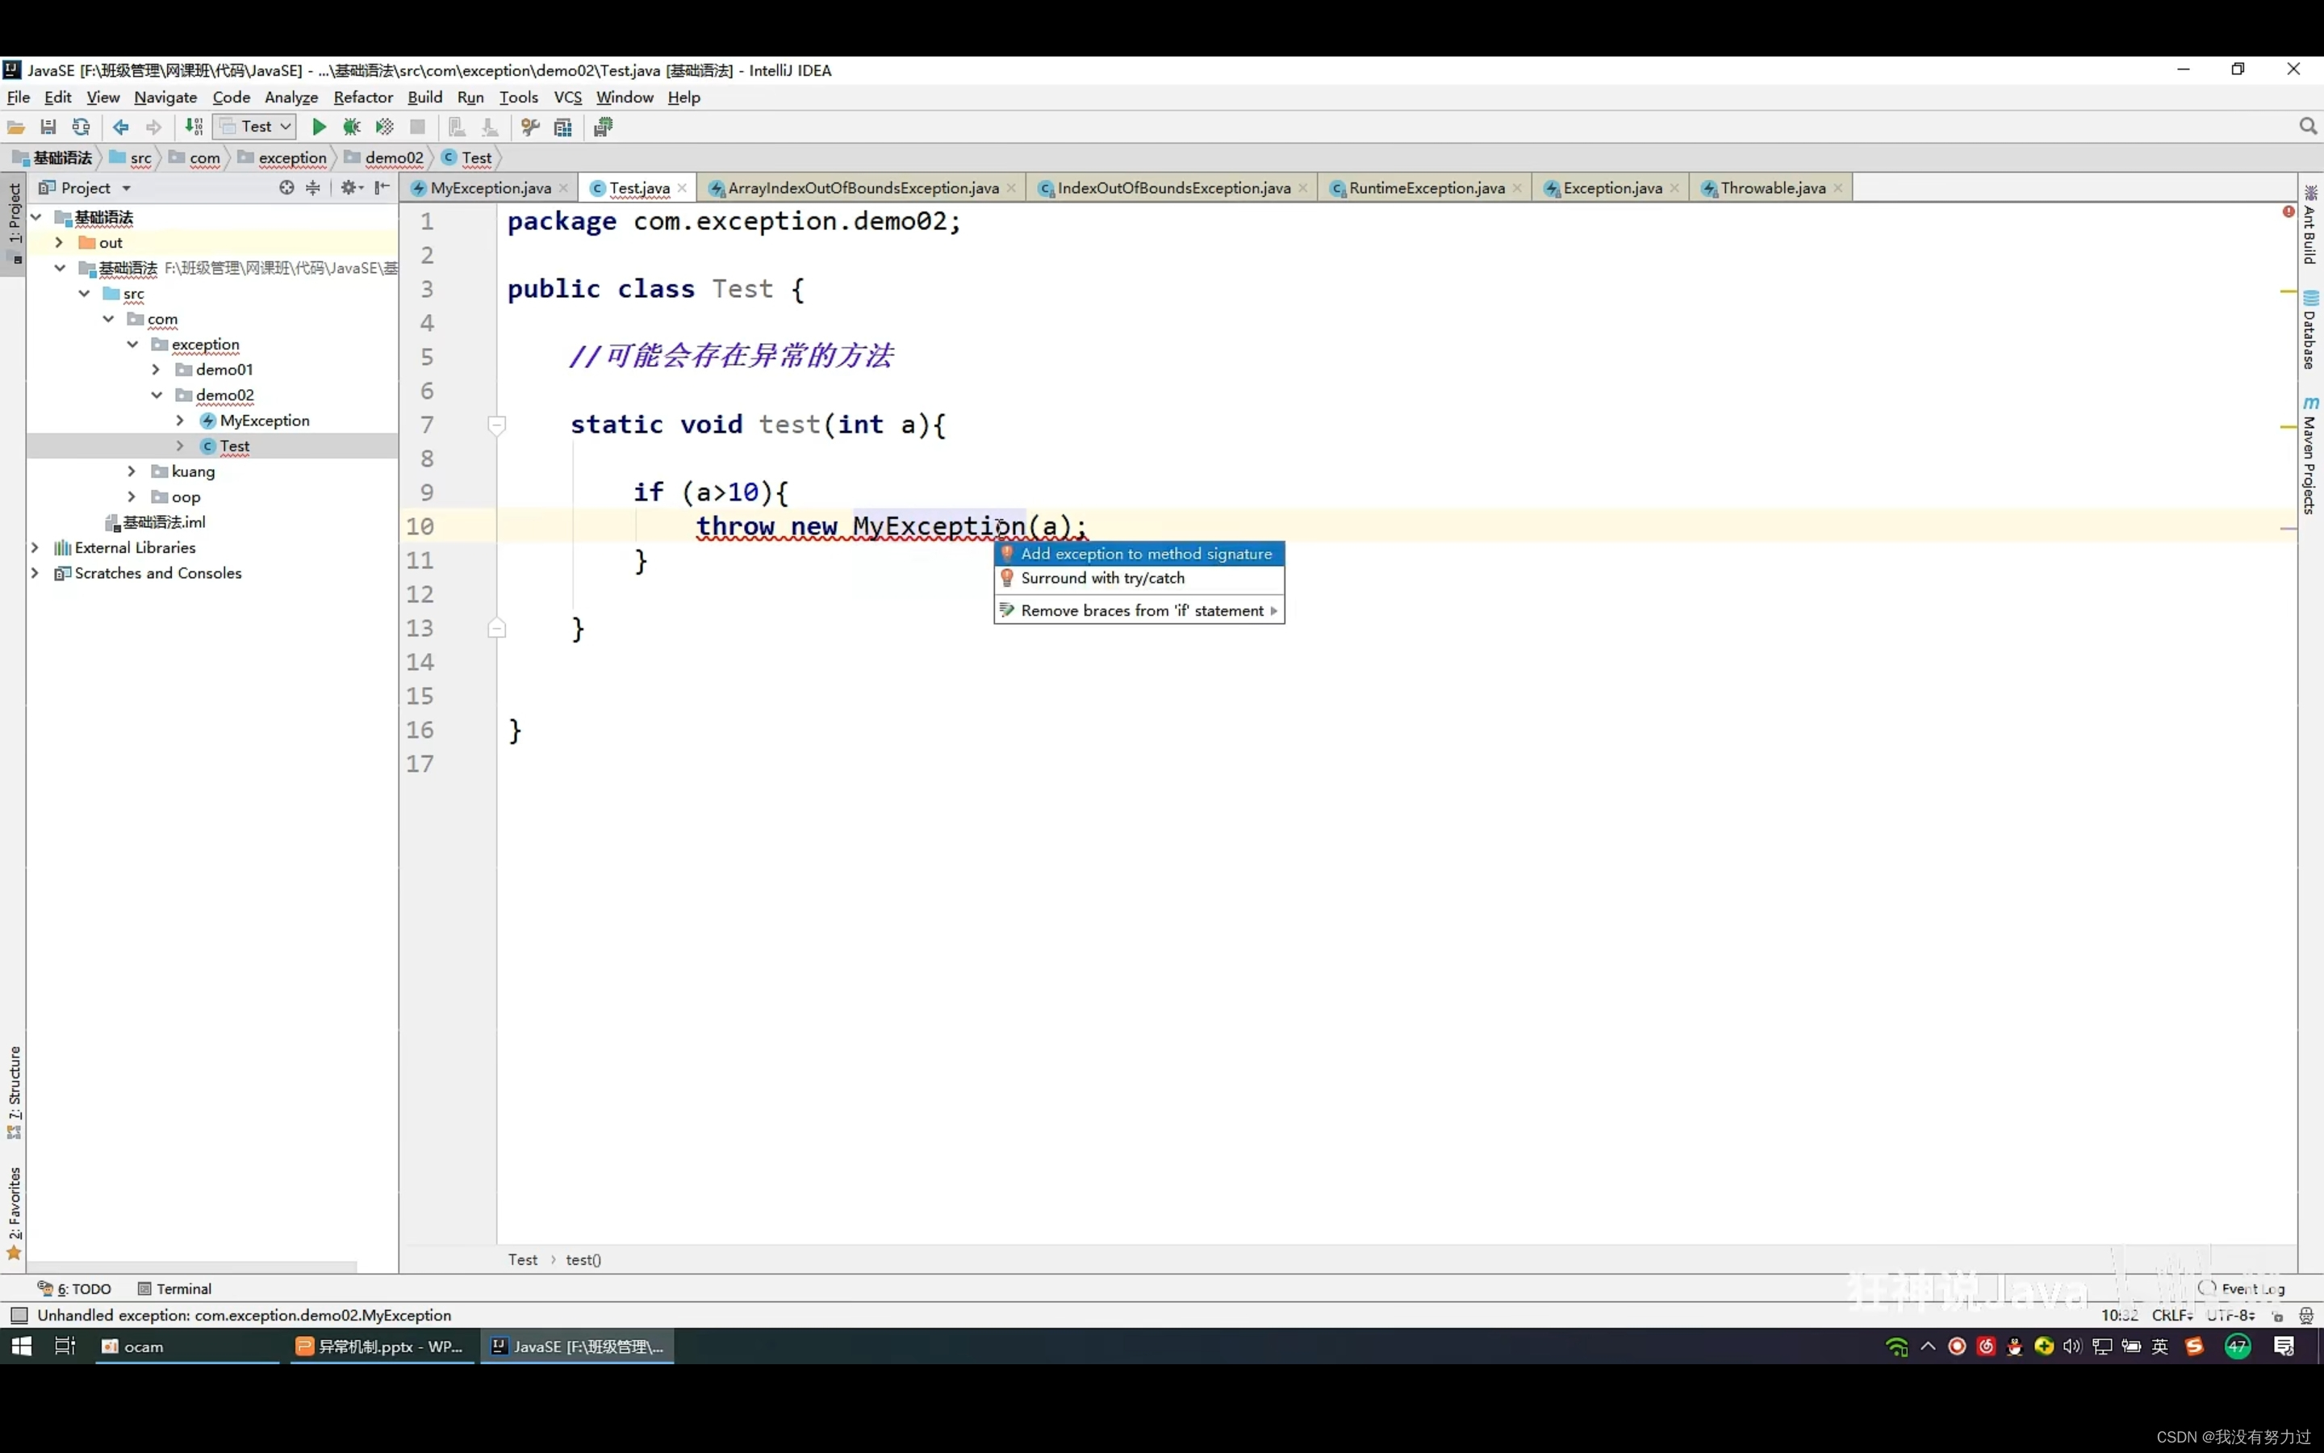The height and width of the screenshot is (1453, 2324).
Task: Expand the demo01 folder
Action: click(x=156, y=369)
